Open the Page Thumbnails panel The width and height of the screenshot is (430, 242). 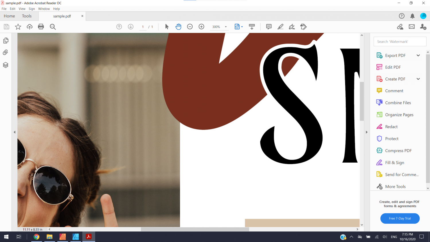[x=5, y=40]
